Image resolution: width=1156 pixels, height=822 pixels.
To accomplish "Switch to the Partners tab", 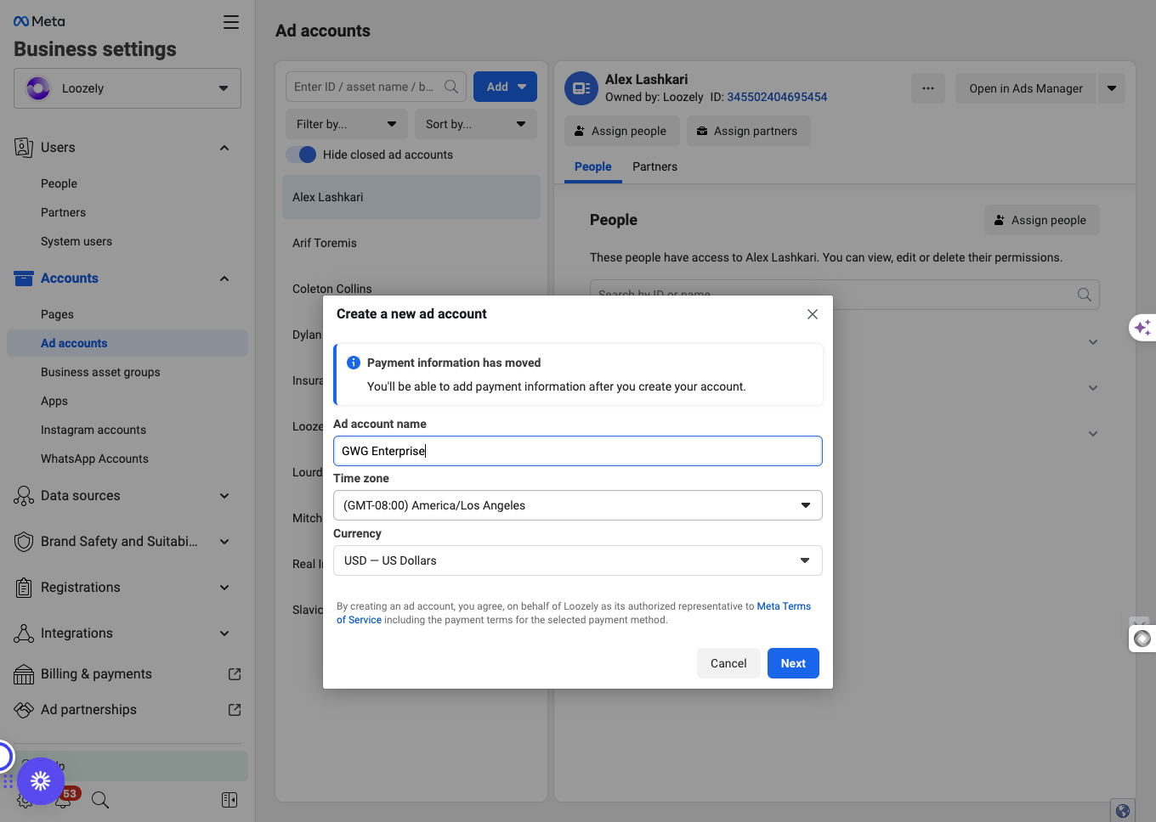I will [x=654, y=166].
